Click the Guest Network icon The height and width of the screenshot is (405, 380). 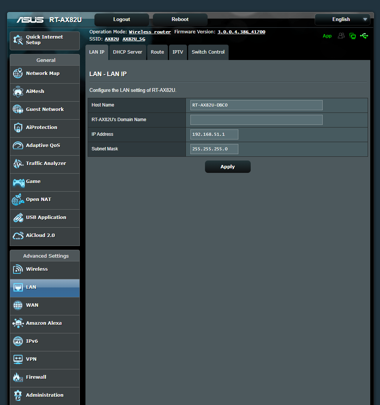tap(18, 109)
